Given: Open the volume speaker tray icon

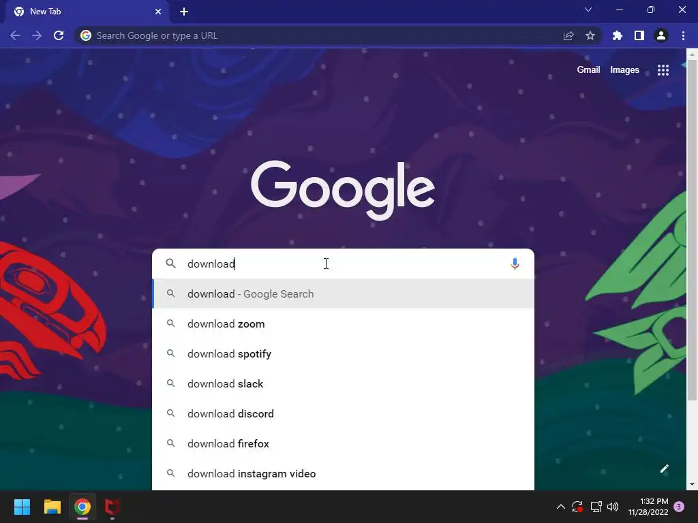Looking at the screenshot, I should tap(613, 507).
